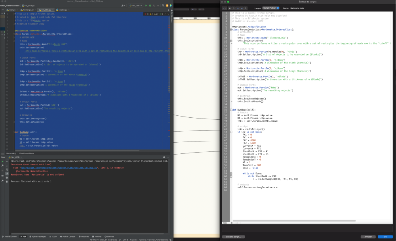The image size is (396, 241).
Task: Start debugging with the bug icon
Action: (150, 6)
